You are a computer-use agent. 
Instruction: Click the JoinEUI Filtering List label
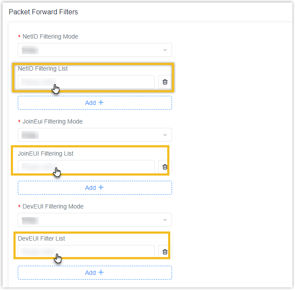(x=45, y=153)
